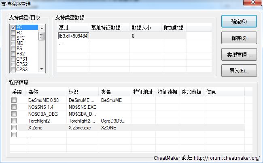Tick the Torchlight2 system checkbox
Viewport: 263px width, 163px height.
click(14, 121)
